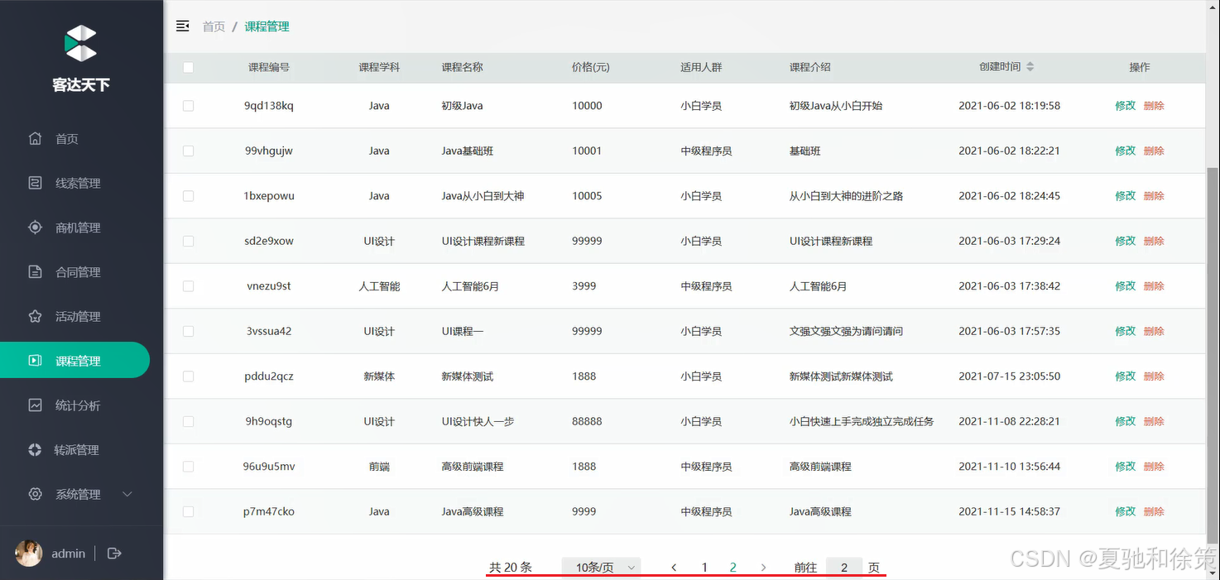
Task: Check the row 9h9oqstg checkbox
Action: pyautogui.click(x=188, y=421)
